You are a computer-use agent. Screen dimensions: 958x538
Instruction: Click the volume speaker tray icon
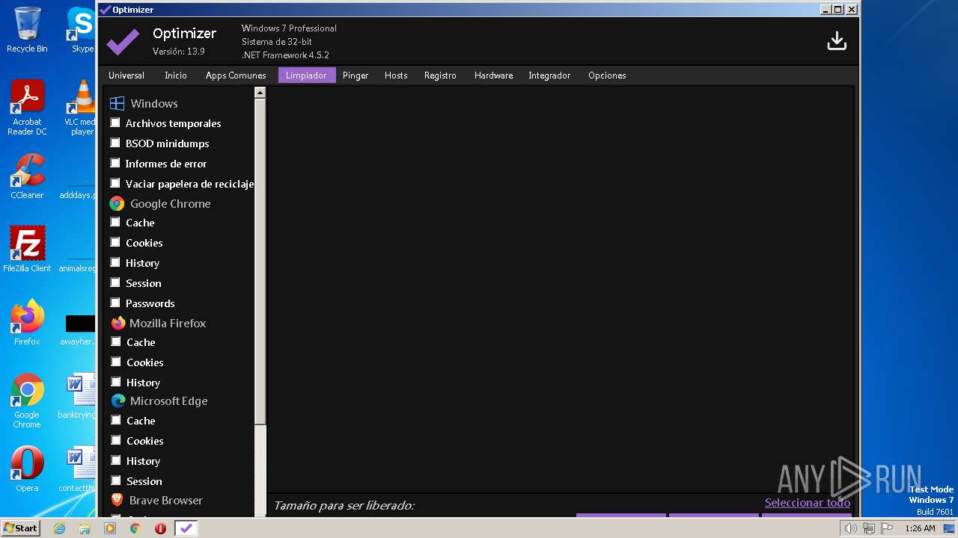(851, 528)
